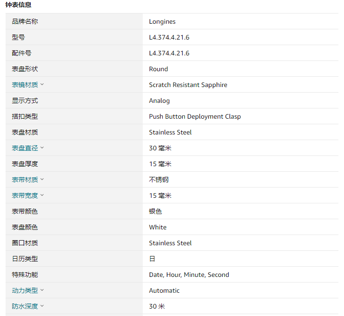
Task: Click the 配件号 label
Action: tap(21, 53)
